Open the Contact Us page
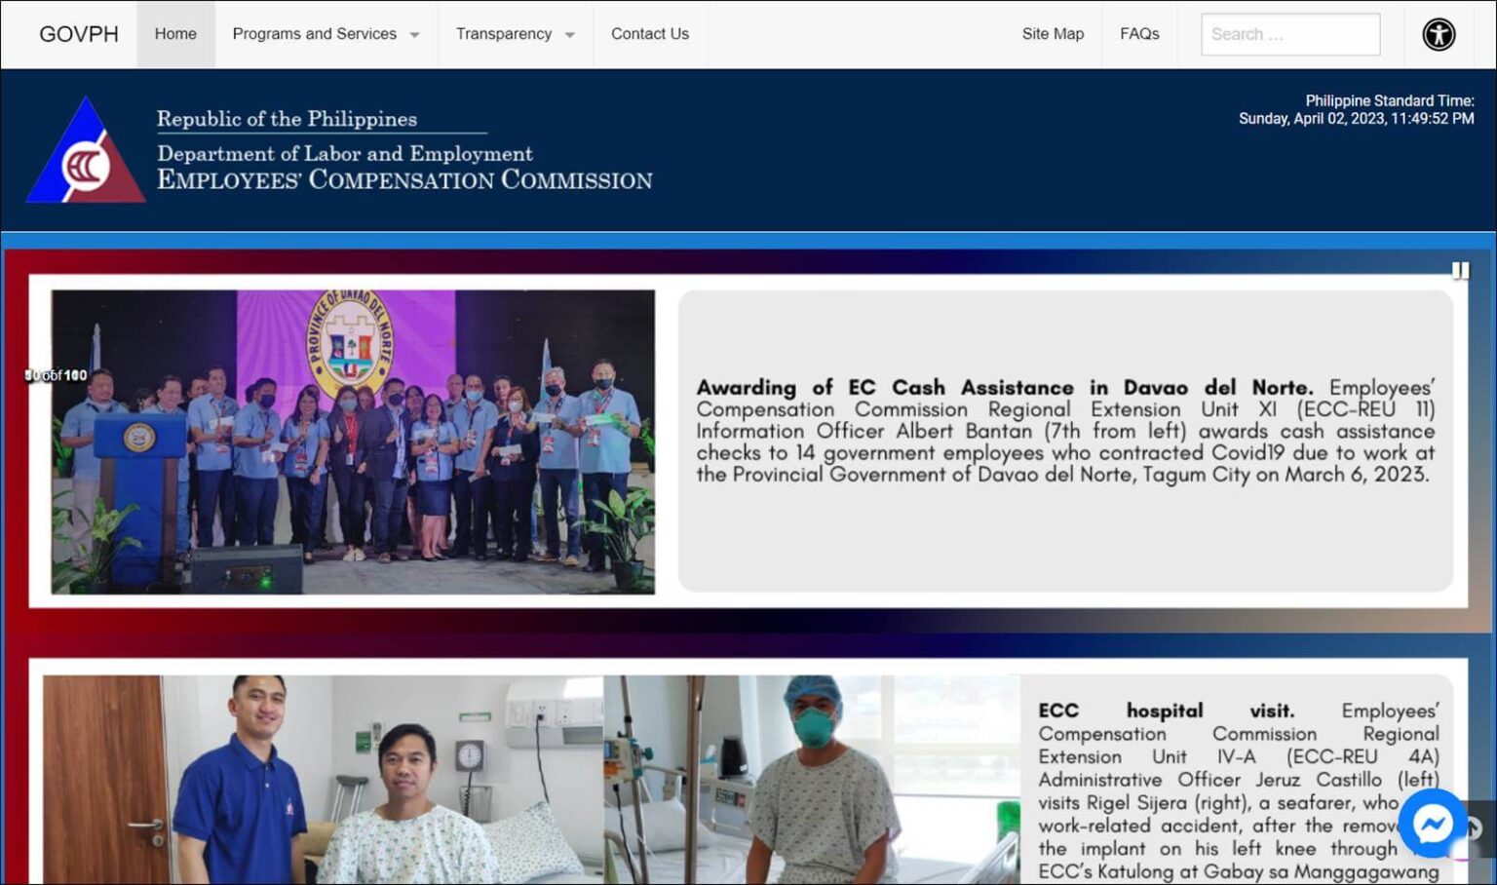The height and width of the screenshot is (885, 1497). tap(649, 34)
